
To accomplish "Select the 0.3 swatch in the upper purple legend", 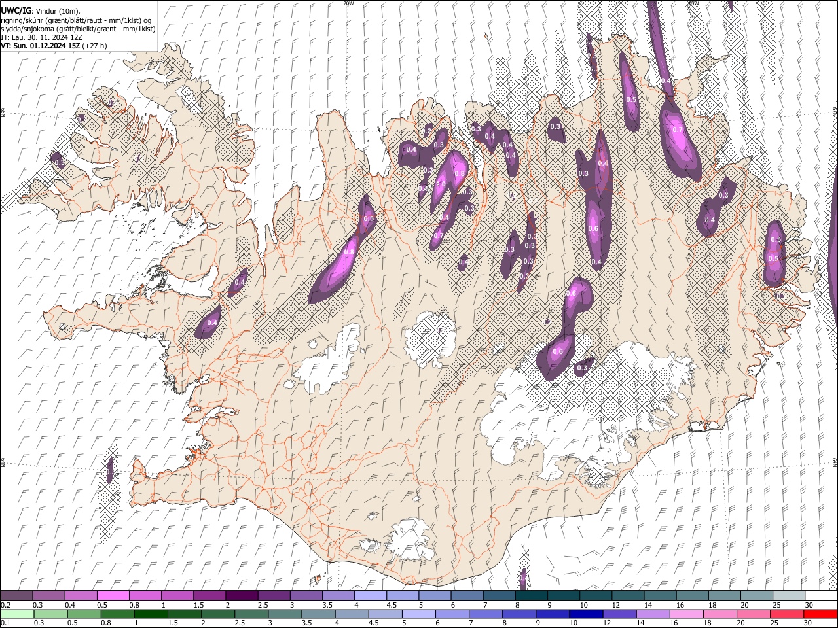I will point(49,596).
